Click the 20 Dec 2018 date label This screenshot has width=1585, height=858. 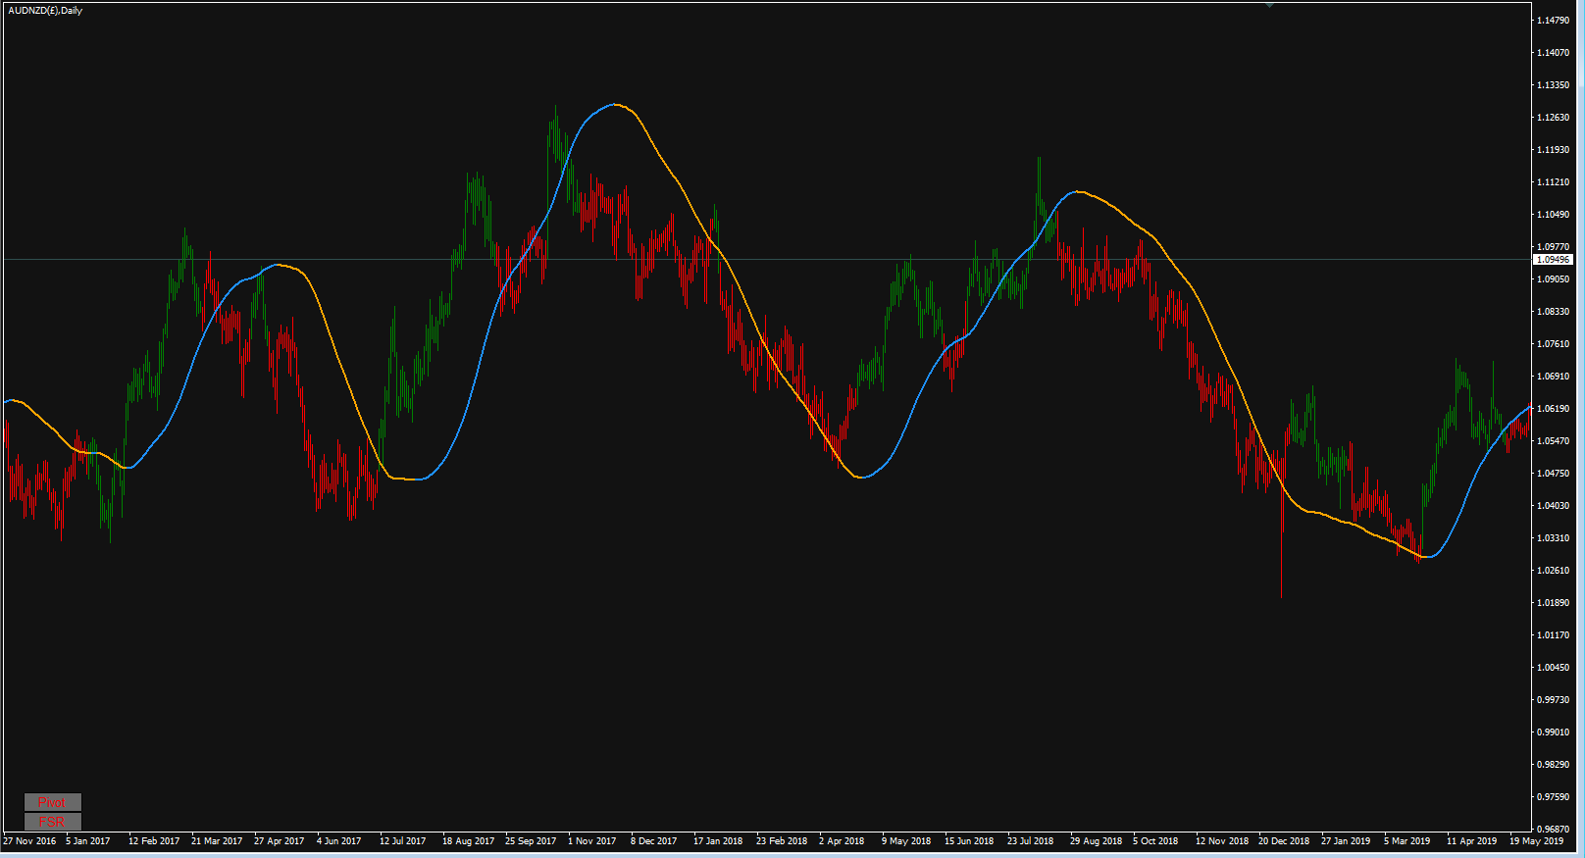coord(1285,841)
